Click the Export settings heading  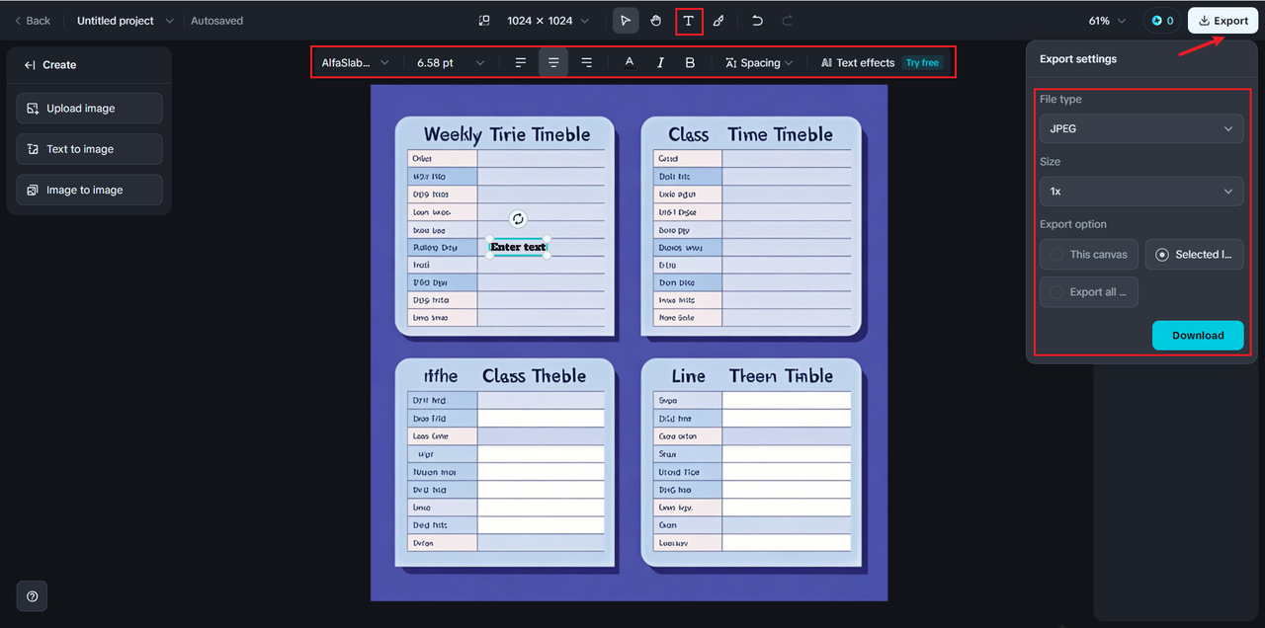tap(1078, 59)
